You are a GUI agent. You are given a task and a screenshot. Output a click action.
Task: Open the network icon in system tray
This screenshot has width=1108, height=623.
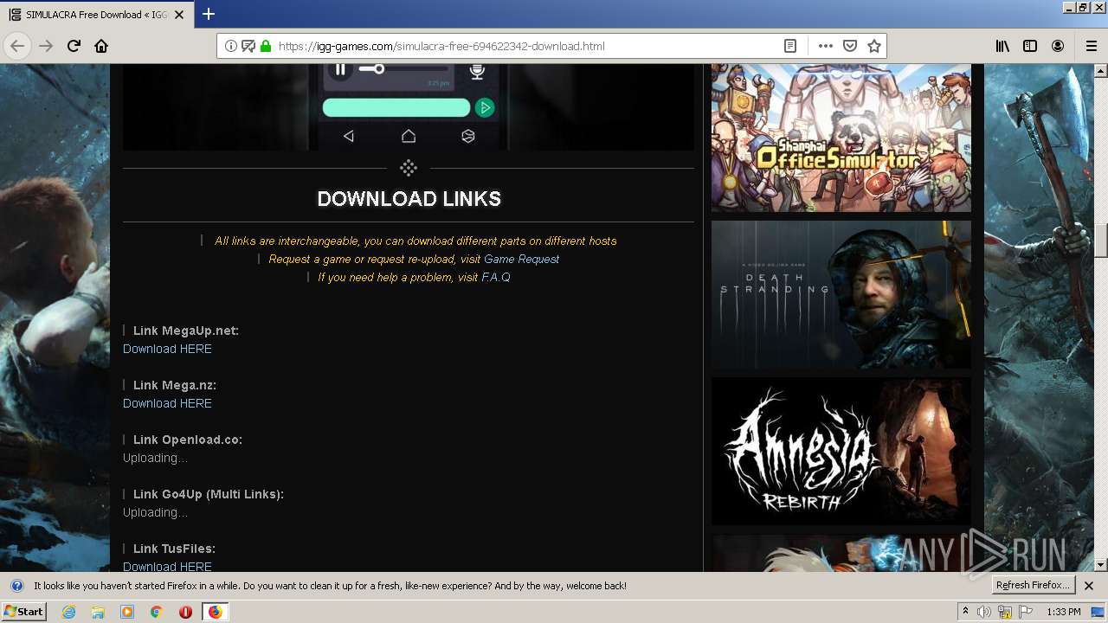point(1006,612)
